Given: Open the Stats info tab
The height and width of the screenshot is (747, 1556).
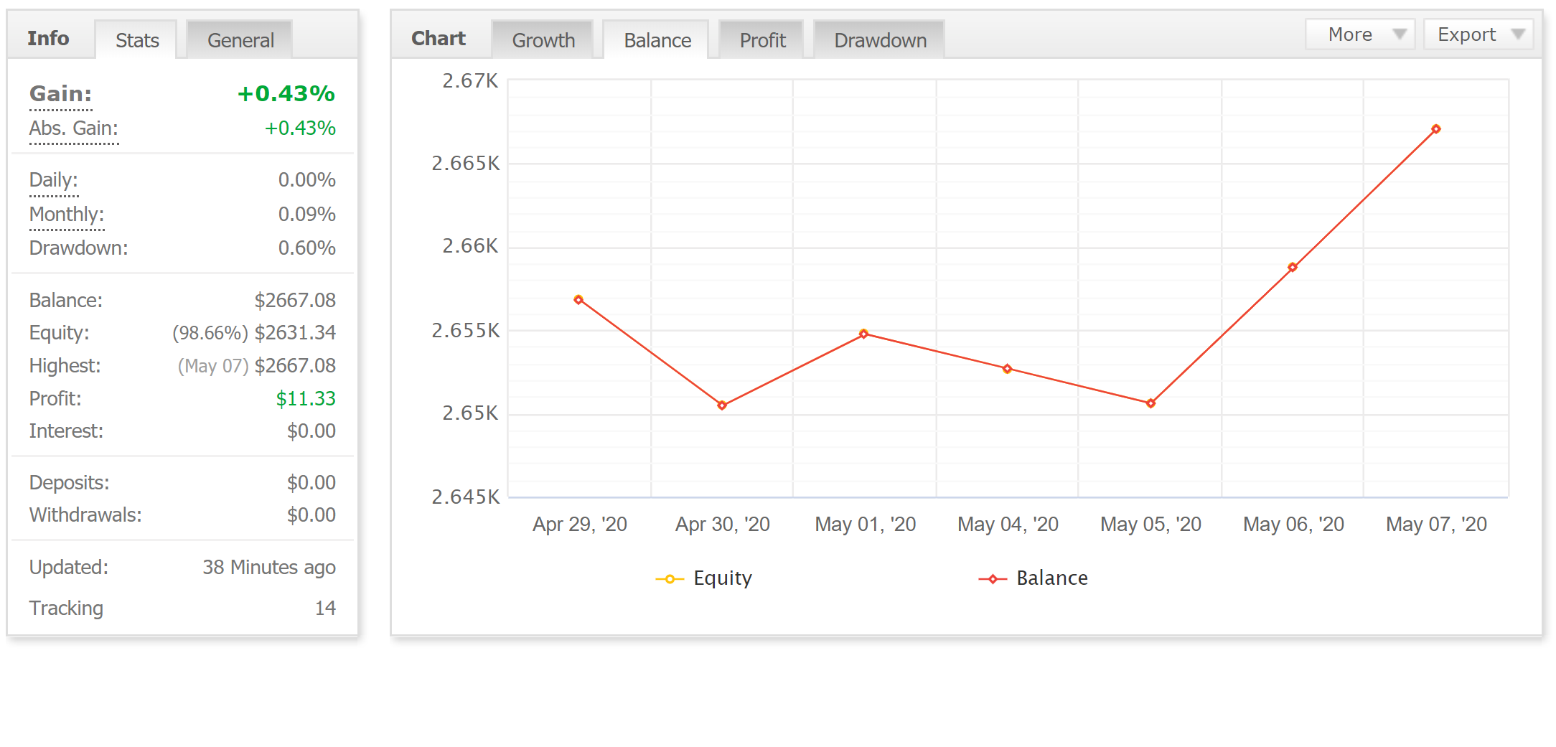Looking at the screenshot, I should tap(136, 40).
